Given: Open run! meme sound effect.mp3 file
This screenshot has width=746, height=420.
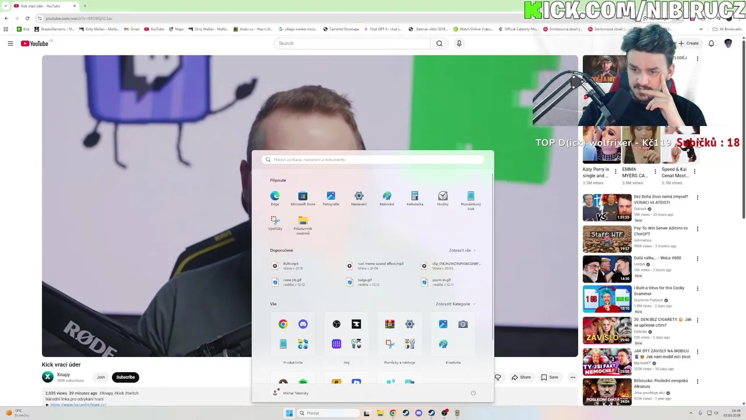Looking at the screenshot, I should 376,266.
